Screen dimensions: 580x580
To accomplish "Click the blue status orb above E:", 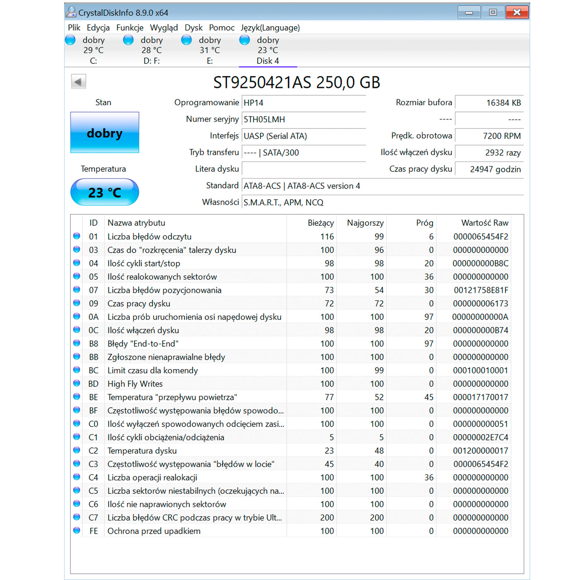I will (186, 40).
